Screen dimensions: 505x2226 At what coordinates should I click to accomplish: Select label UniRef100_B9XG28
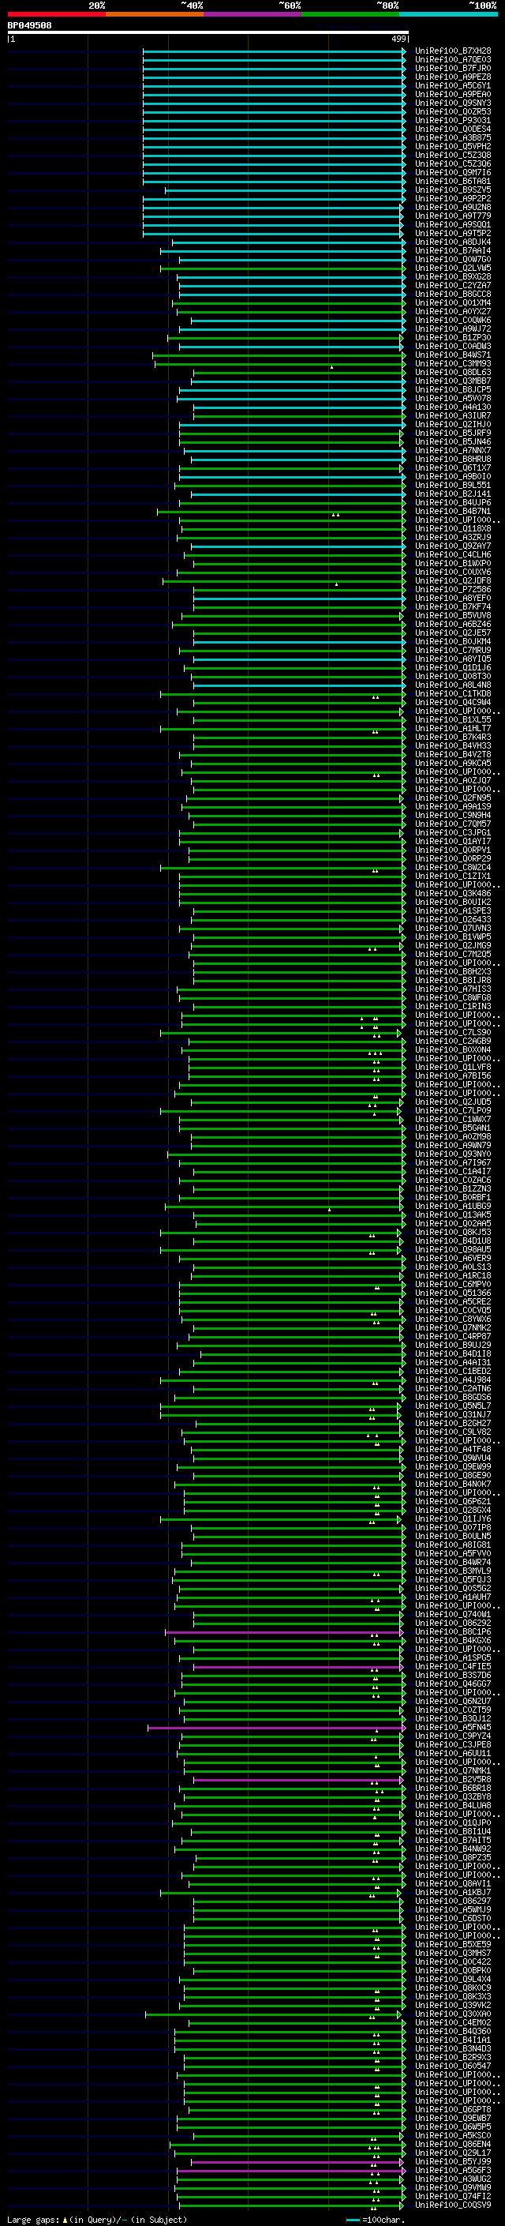click(x=453, y=276)
